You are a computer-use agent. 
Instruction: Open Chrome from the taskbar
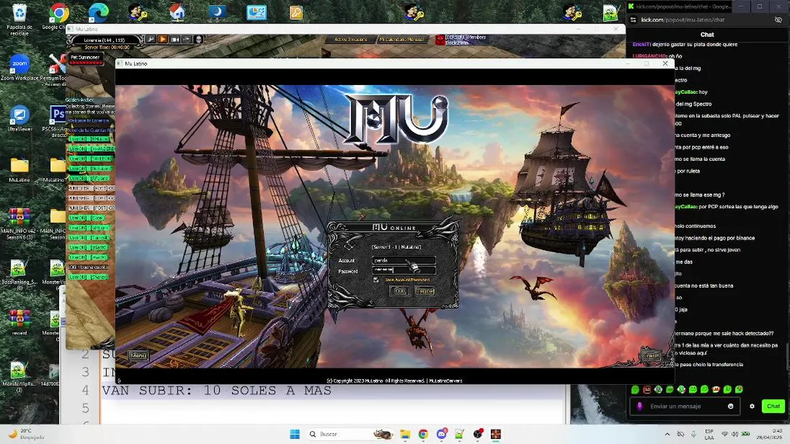tap(423, 434)
